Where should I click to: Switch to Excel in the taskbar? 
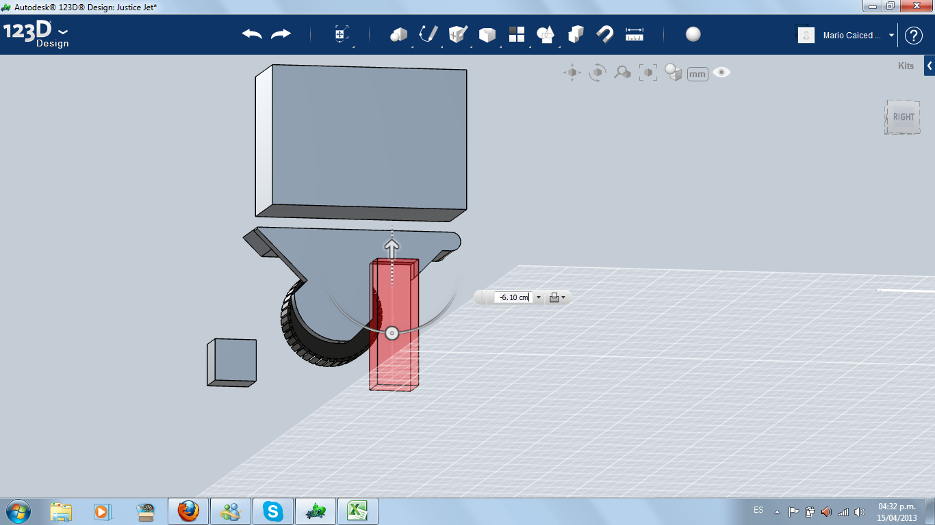point(358,511)
